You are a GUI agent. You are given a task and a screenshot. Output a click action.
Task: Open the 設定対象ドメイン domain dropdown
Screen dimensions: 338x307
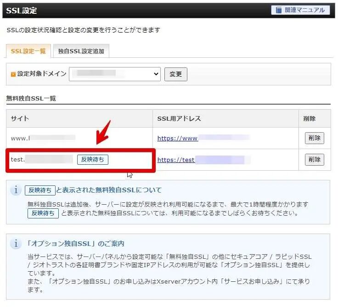coord(114,74)
